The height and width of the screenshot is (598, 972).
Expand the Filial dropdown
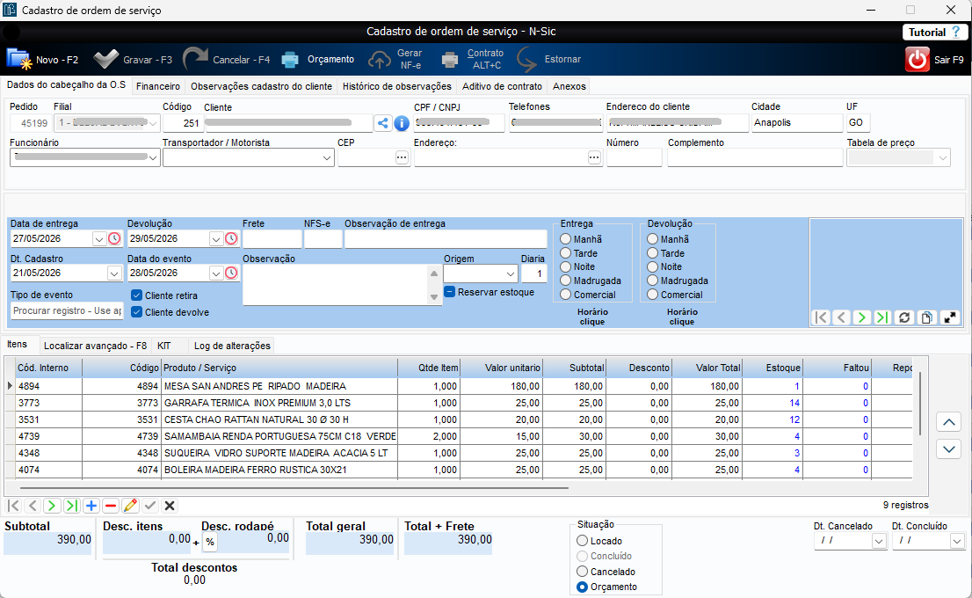pos(153,123)
